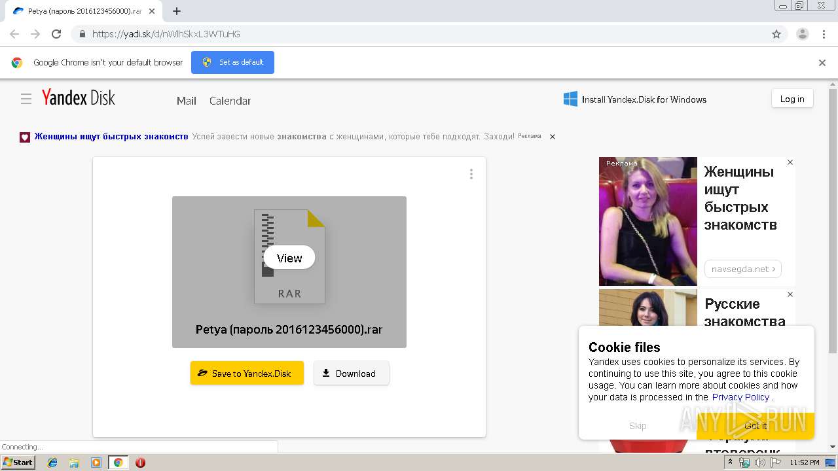838x471 pixels.
Task: Open the Privacy Policy link
Action: tap(740, 397)
